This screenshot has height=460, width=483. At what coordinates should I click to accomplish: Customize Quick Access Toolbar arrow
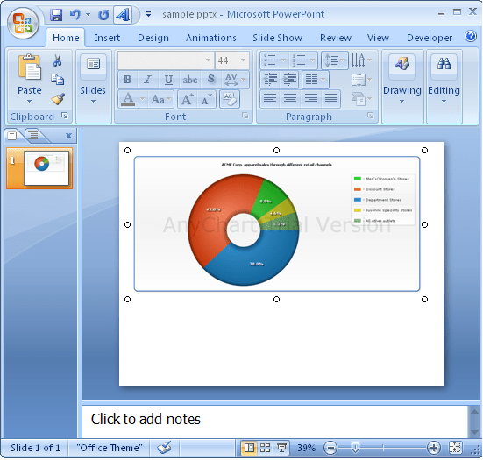[148, 15]
